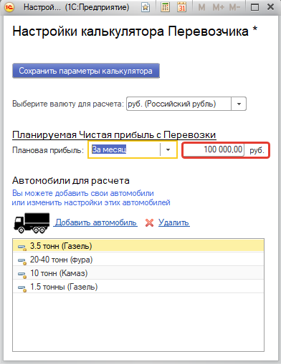Click the M- memory subtract button
Image resolution: width=281 pixels, height=364 pixels.
pos(234,7)
